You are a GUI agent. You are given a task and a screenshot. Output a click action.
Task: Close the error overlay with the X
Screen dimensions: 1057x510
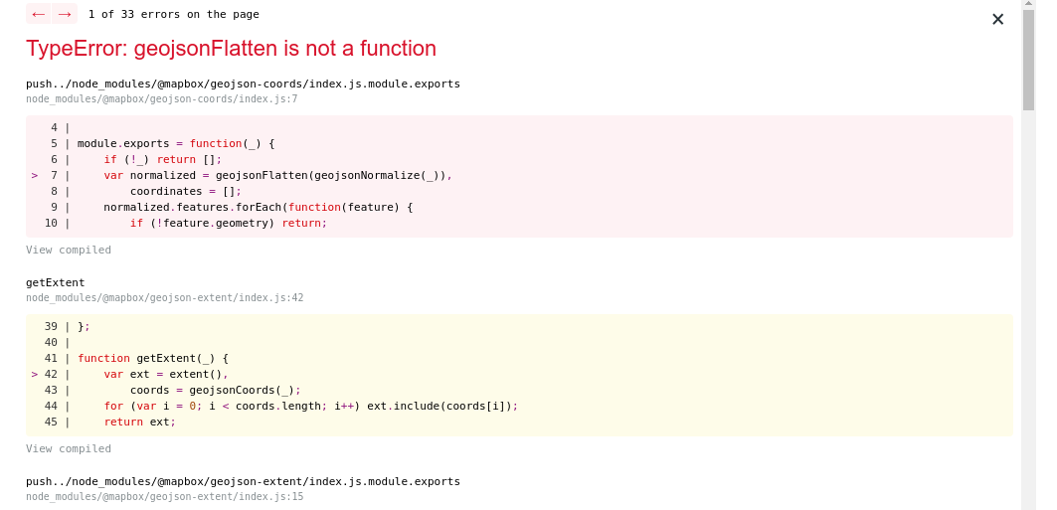[997, 20]
